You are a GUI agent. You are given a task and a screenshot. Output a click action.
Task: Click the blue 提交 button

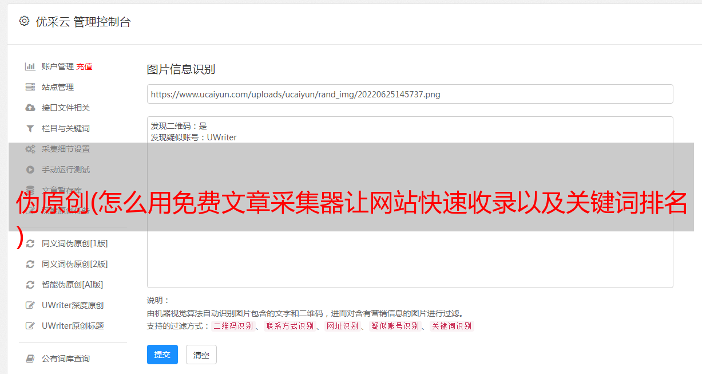pos(162,355)
